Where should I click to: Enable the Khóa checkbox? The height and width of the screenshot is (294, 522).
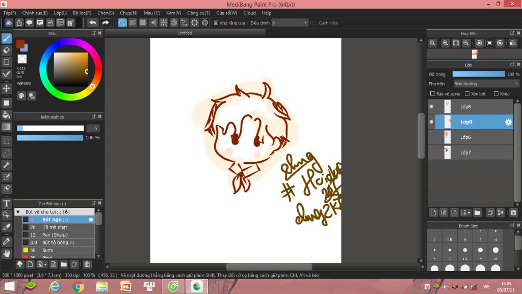pyautogui.click(x=496, y=94)
